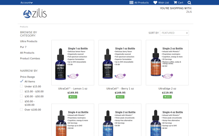
Task: Click the $119.95 price under UltraEdge
Action: pyautogui.click(x=167, y=93)
